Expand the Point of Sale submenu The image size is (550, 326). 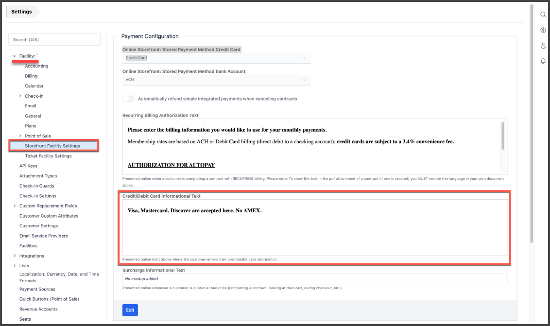tap(20, 136)
